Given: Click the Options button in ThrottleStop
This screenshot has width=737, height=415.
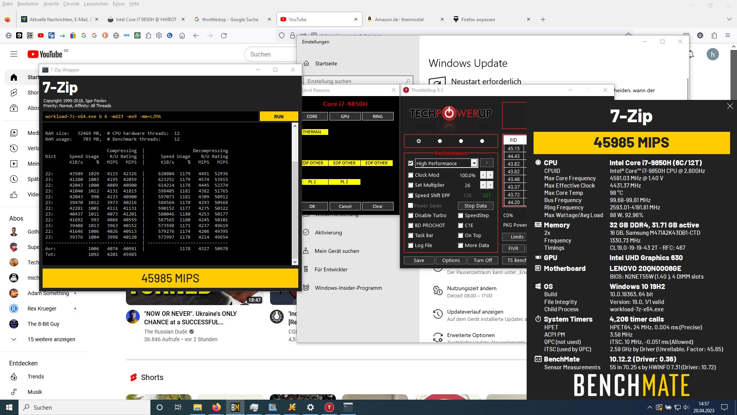Looking at the screenshot, I should (x=451, y=260).
